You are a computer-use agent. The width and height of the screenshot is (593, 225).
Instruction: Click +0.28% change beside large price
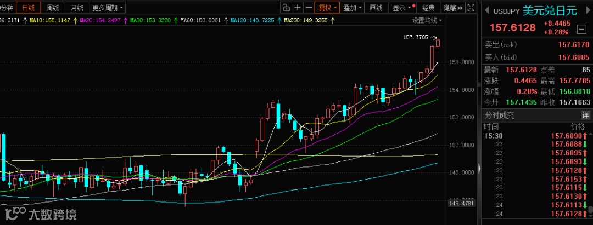[x=556, y=32]
